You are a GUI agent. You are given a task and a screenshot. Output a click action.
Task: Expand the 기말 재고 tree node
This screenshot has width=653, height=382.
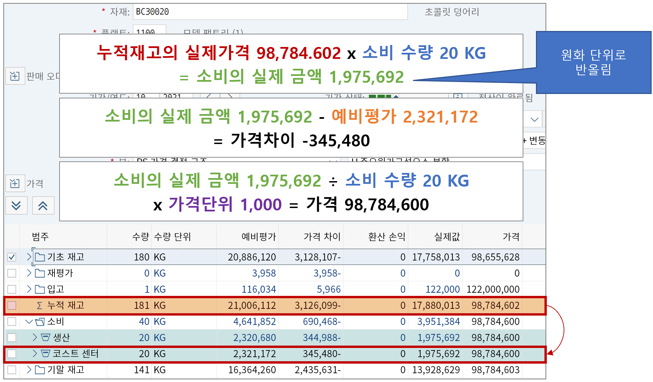(x=29, y=370)
